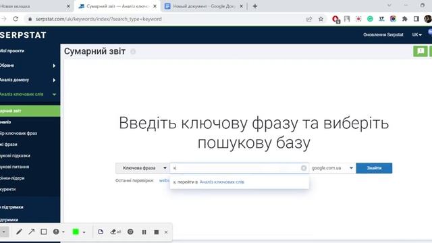Image resolution: width=432 pixels, height=243 pixels.
Task: Click the keyword phrase input field
Action: tap(239, 168)
